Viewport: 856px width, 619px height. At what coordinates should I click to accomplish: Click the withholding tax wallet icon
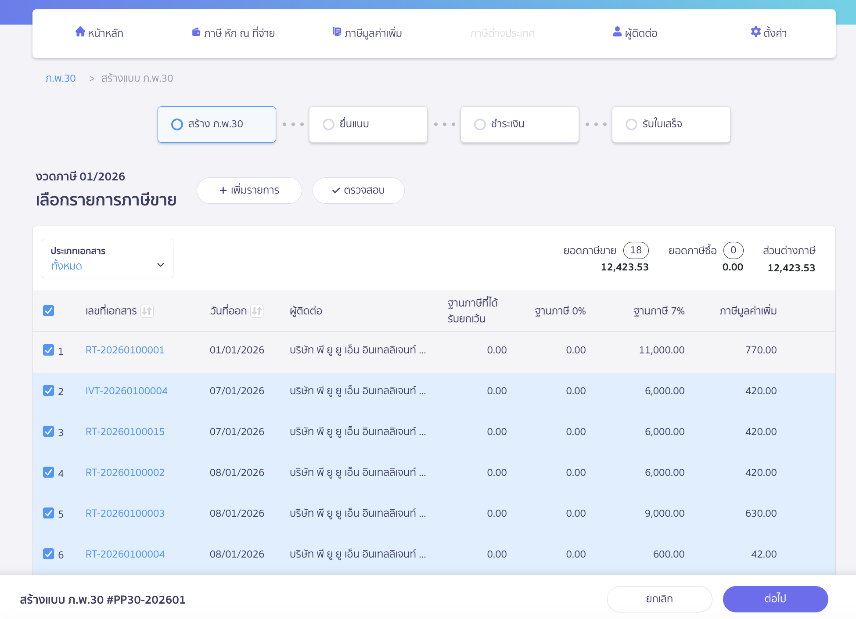point(196,32)
